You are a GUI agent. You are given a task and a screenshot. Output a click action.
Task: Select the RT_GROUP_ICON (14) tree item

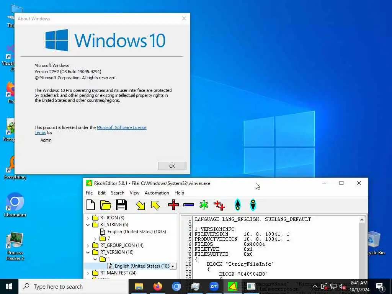[x=118, y=245]
